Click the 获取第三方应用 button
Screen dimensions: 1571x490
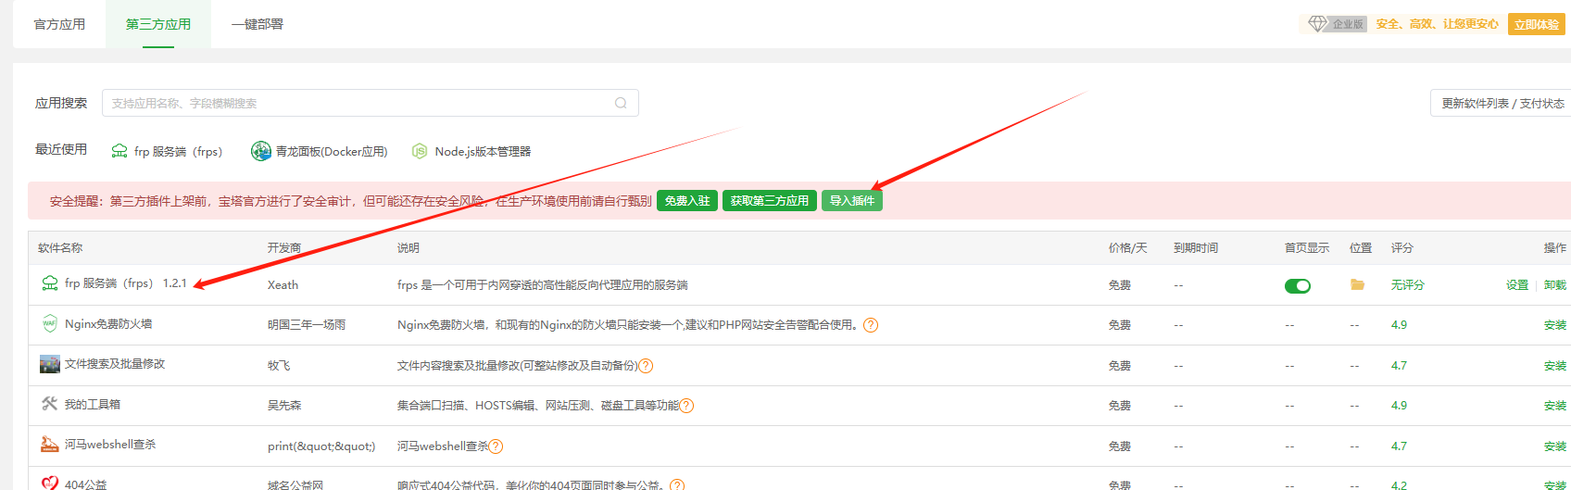769,201
